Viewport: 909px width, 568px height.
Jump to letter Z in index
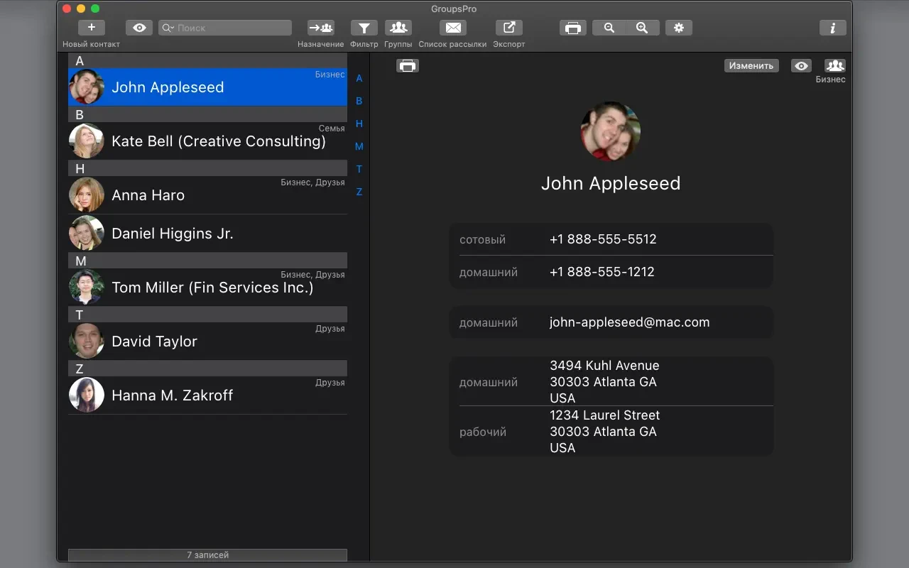pos(359,192)
